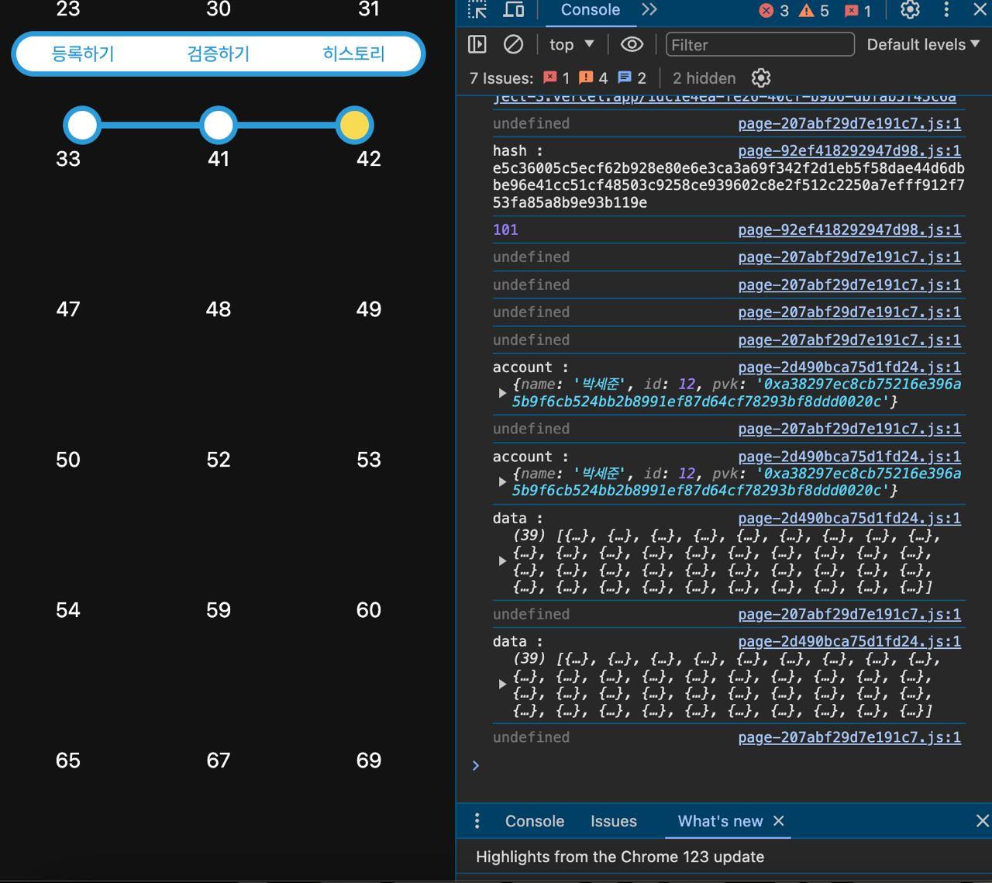Activate the inspect element picker icon

coord(477,9)
